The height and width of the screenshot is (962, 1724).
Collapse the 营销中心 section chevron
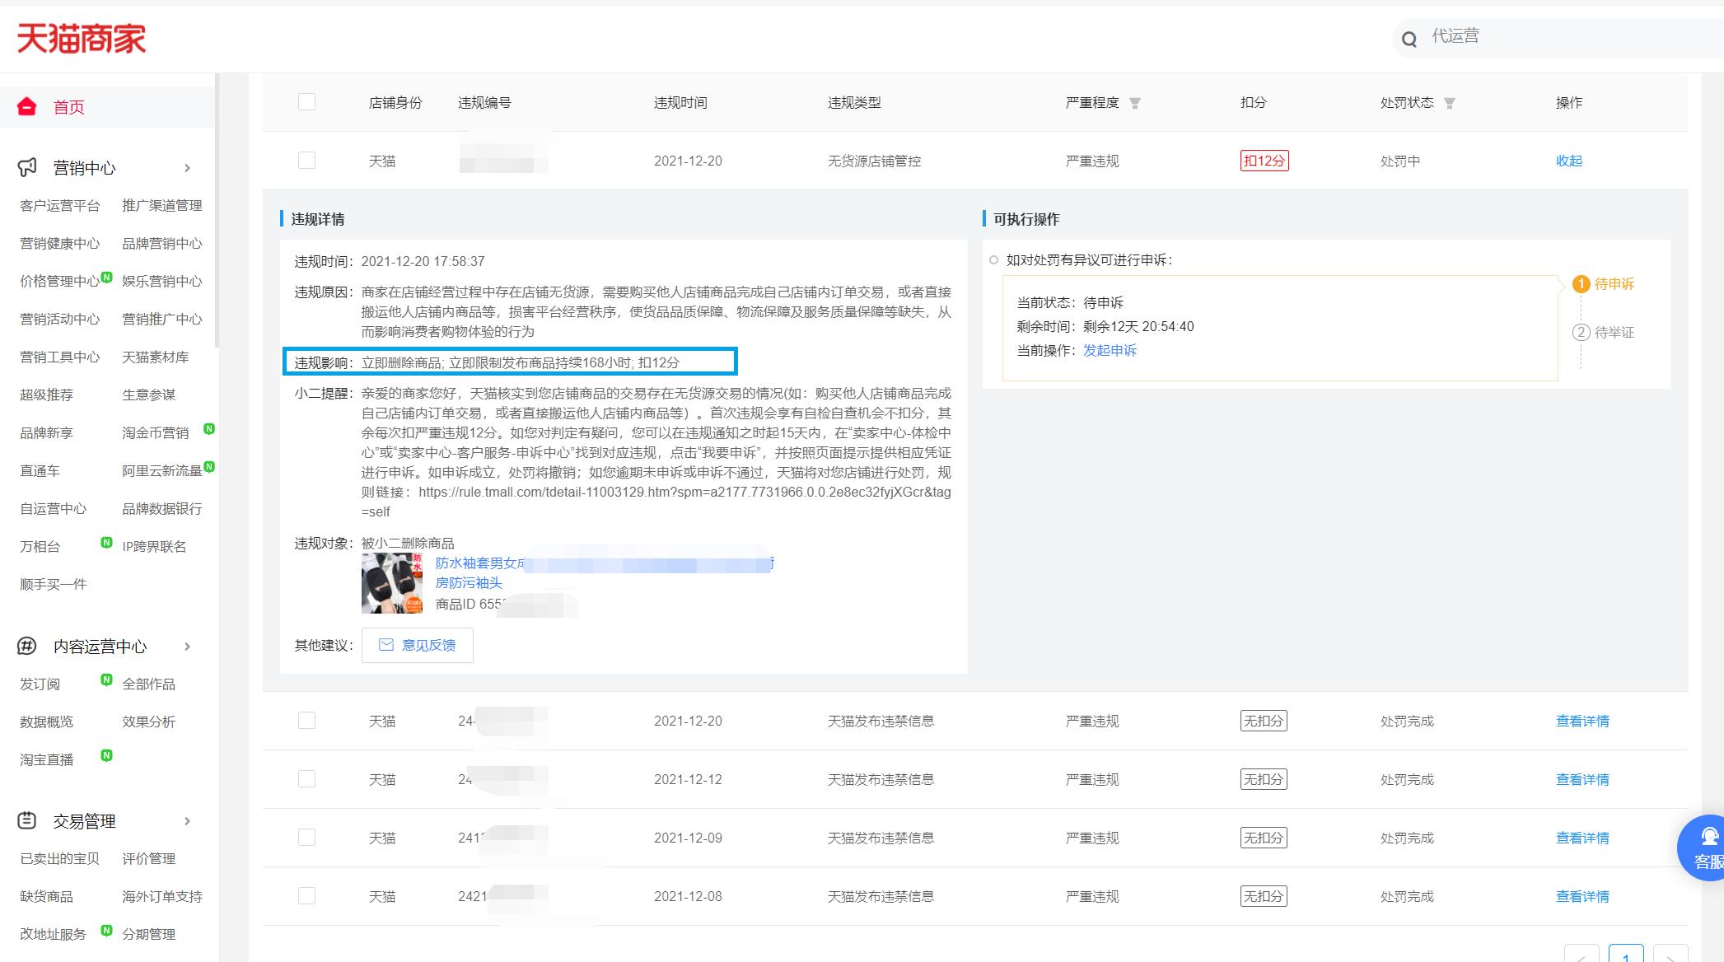click(188, 167)
